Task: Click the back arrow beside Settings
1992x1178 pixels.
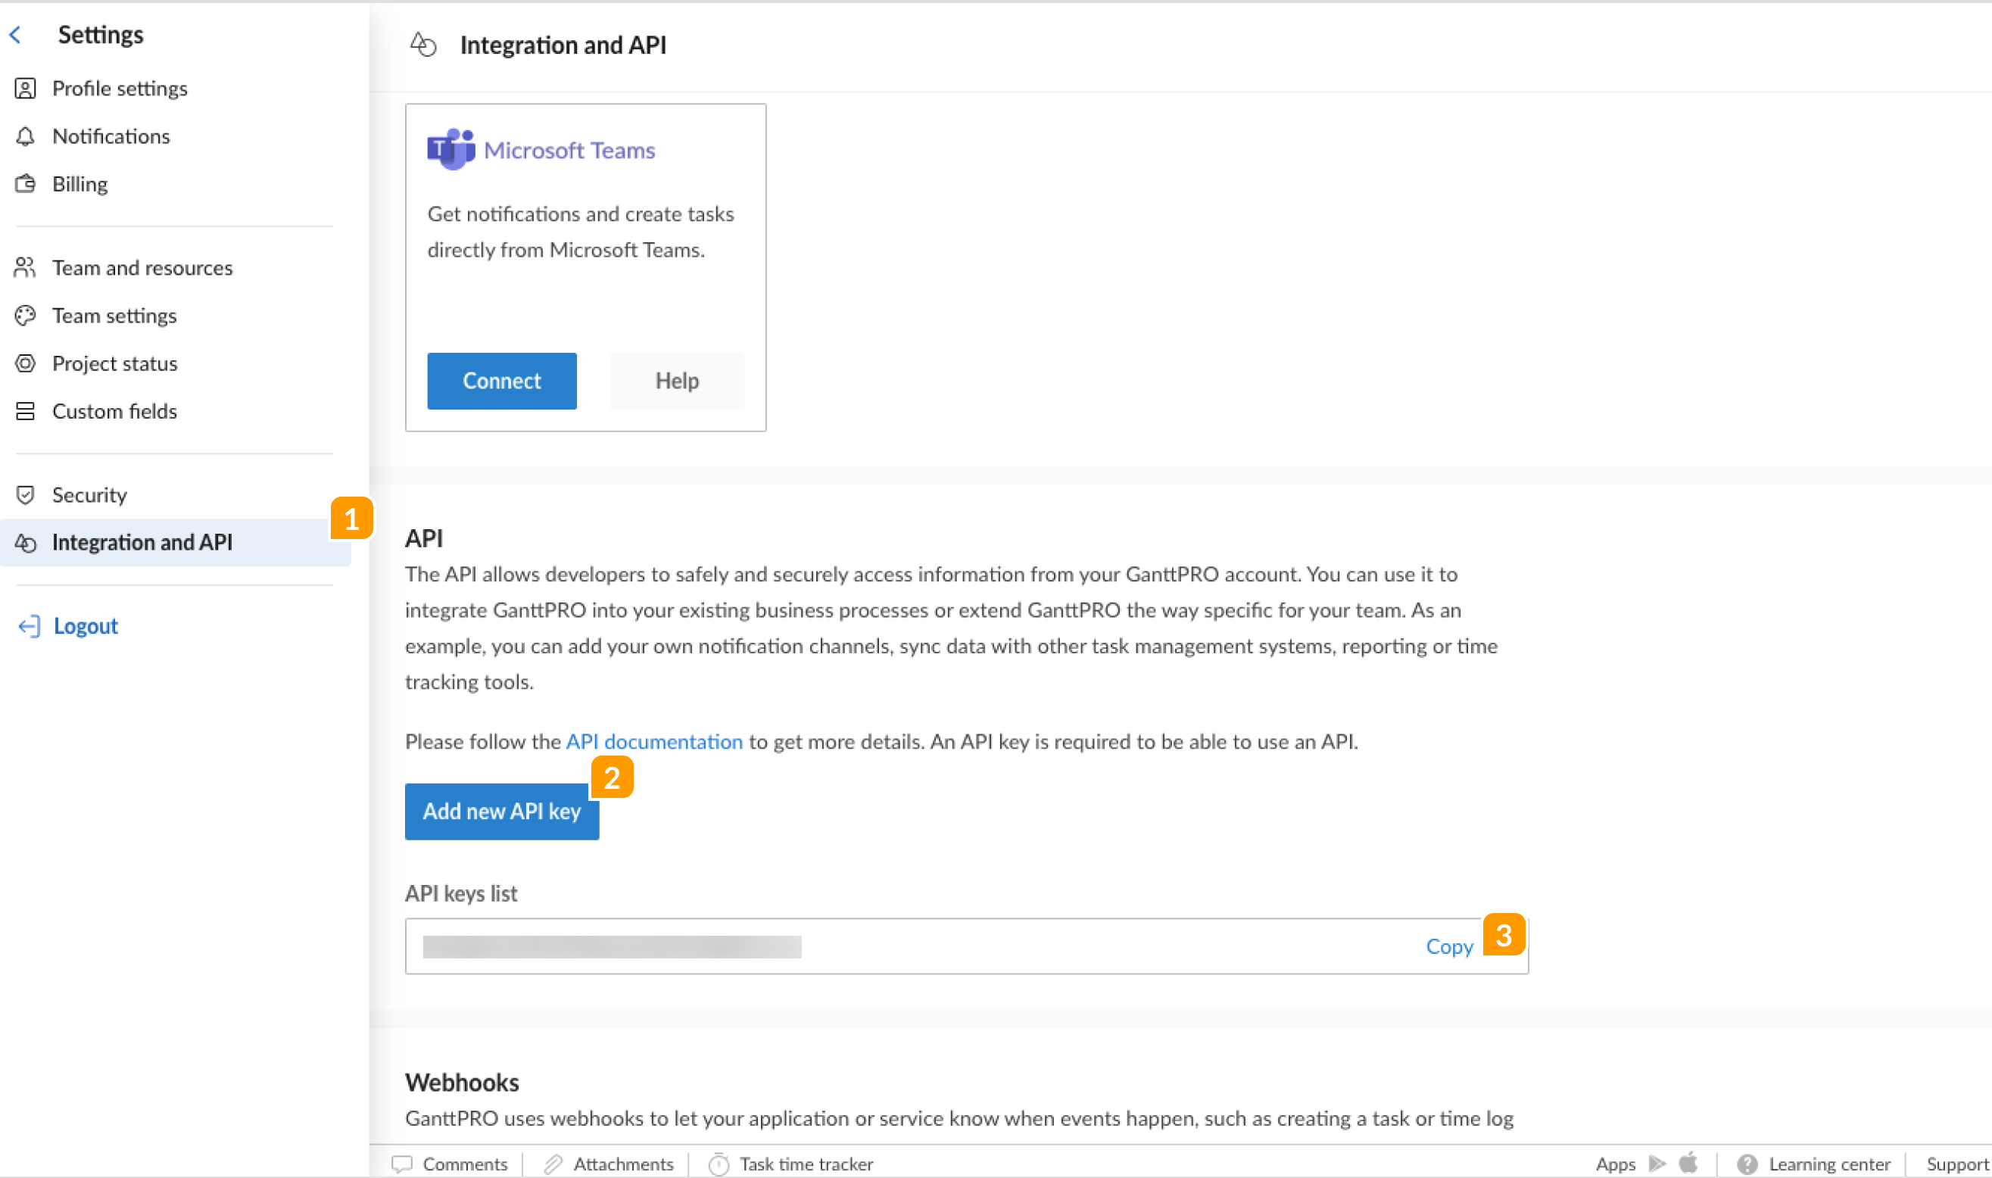Action: [x=15, y=35]
